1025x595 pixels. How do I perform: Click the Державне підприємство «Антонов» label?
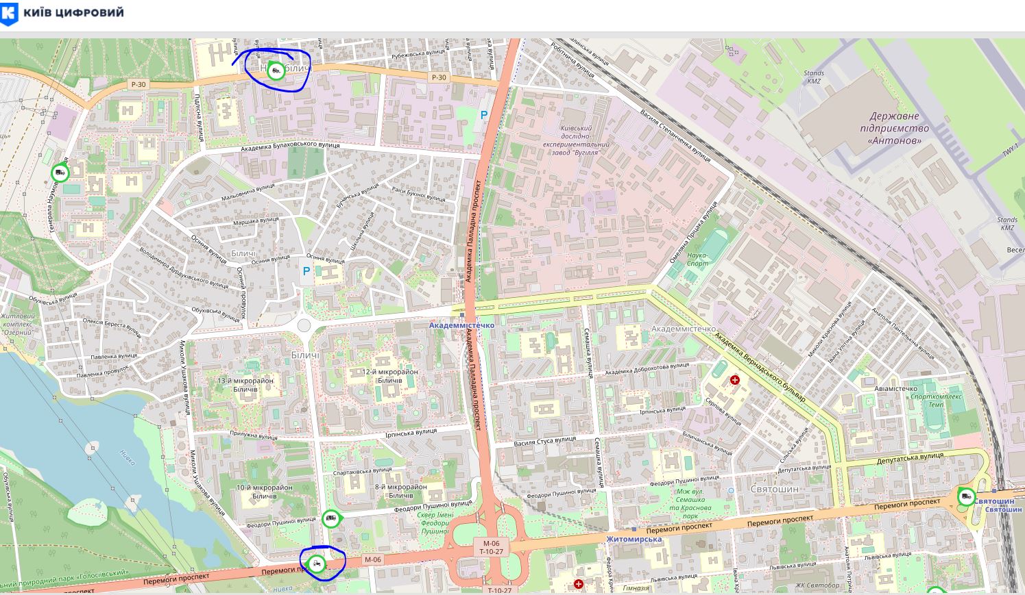894,128
